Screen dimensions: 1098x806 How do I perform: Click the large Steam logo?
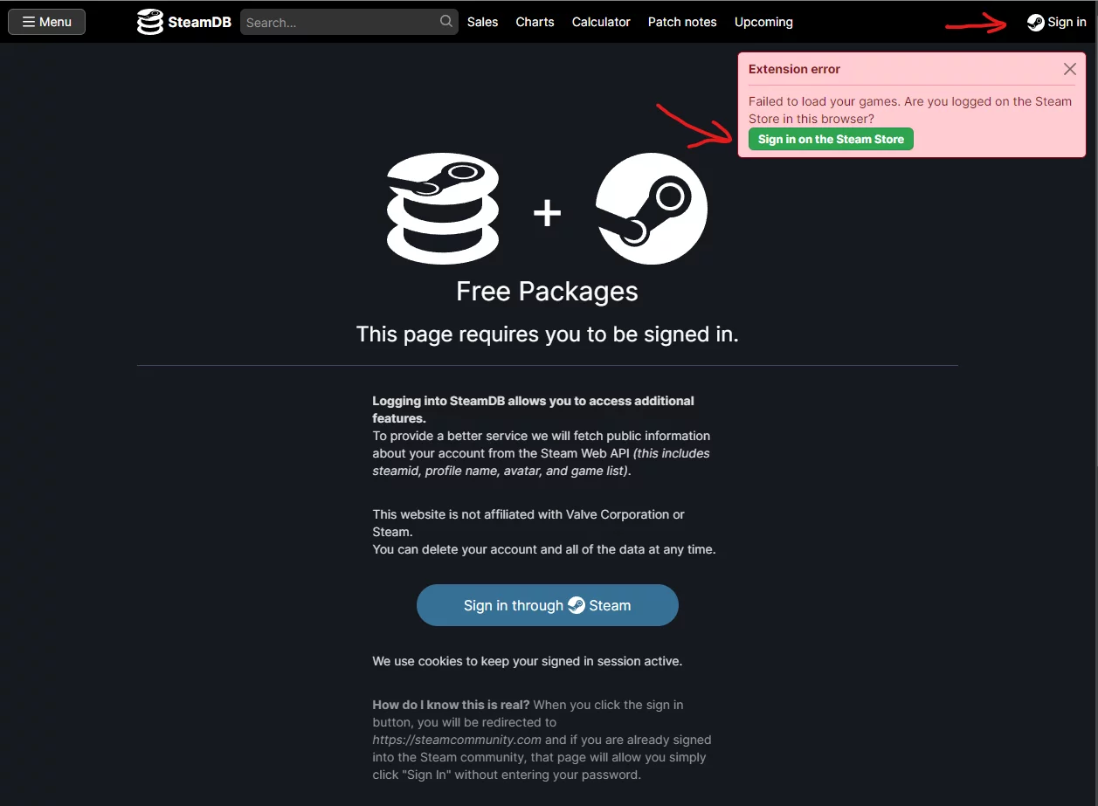click(652, 209)
